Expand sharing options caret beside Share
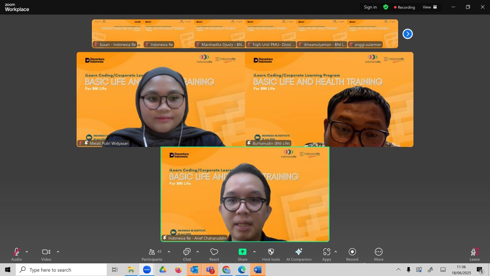Screen dimensions: 490x276 pos(254,252)
